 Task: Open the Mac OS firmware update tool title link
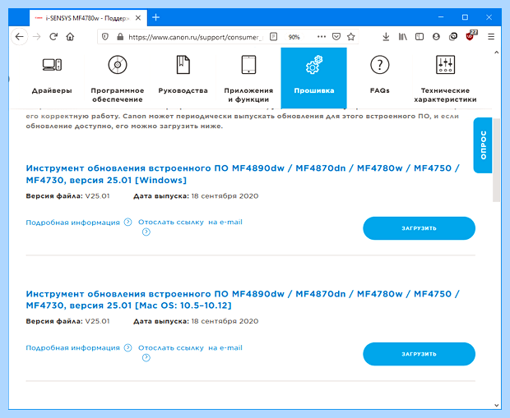click(x=243, y=300)
